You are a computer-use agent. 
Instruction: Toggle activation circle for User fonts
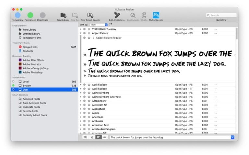(x=13, y=90)
